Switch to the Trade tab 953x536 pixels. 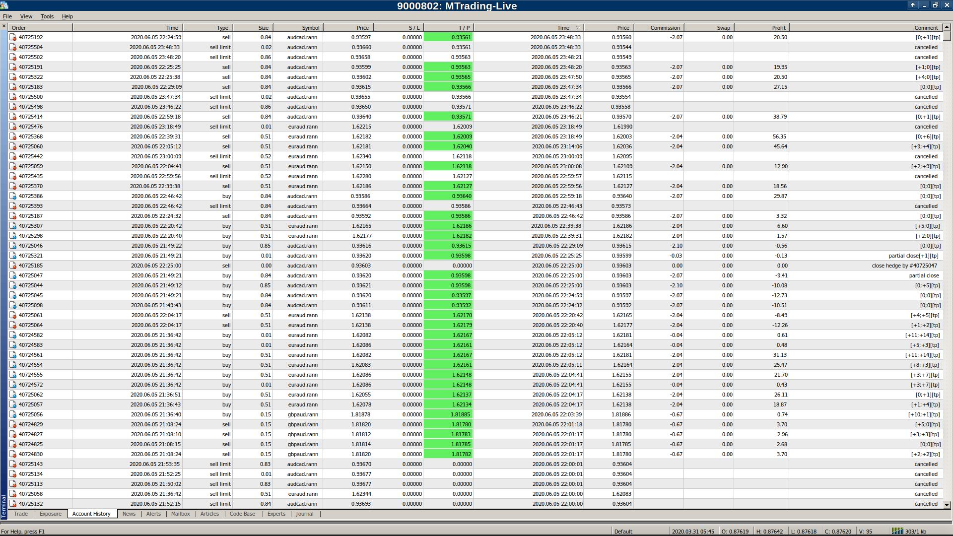(21, 514)
